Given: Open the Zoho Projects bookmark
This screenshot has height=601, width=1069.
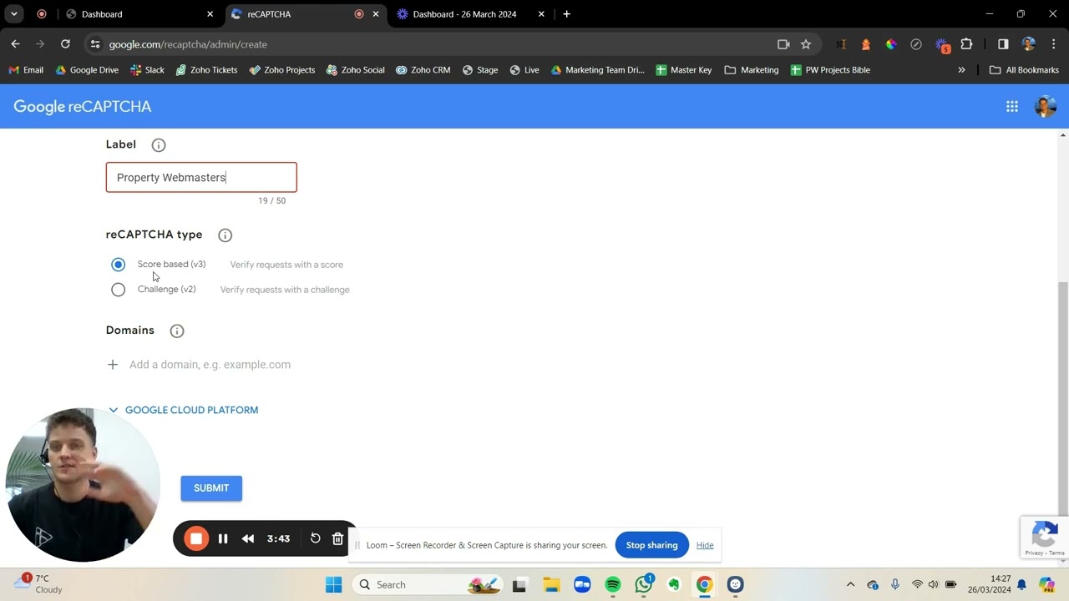Looking at the screenshot, I should [281, 70].
